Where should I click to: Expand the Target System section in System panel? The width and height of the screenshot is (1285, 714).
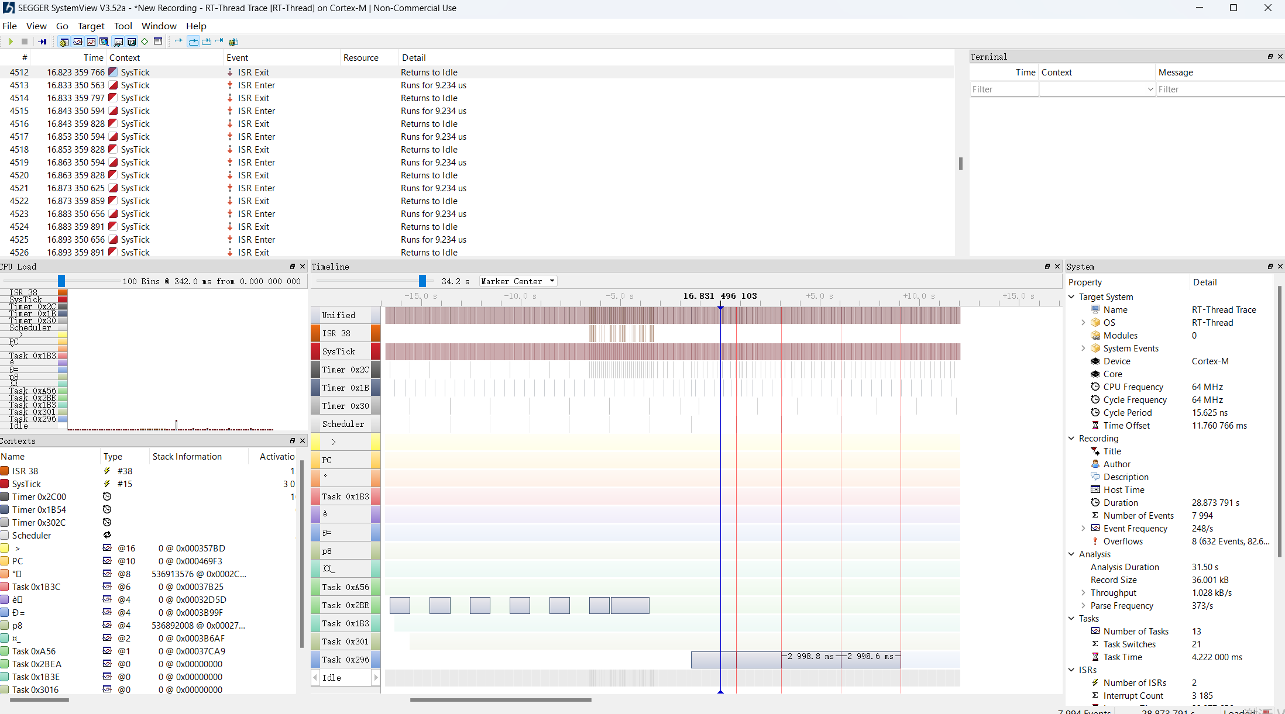point(1071,296)
